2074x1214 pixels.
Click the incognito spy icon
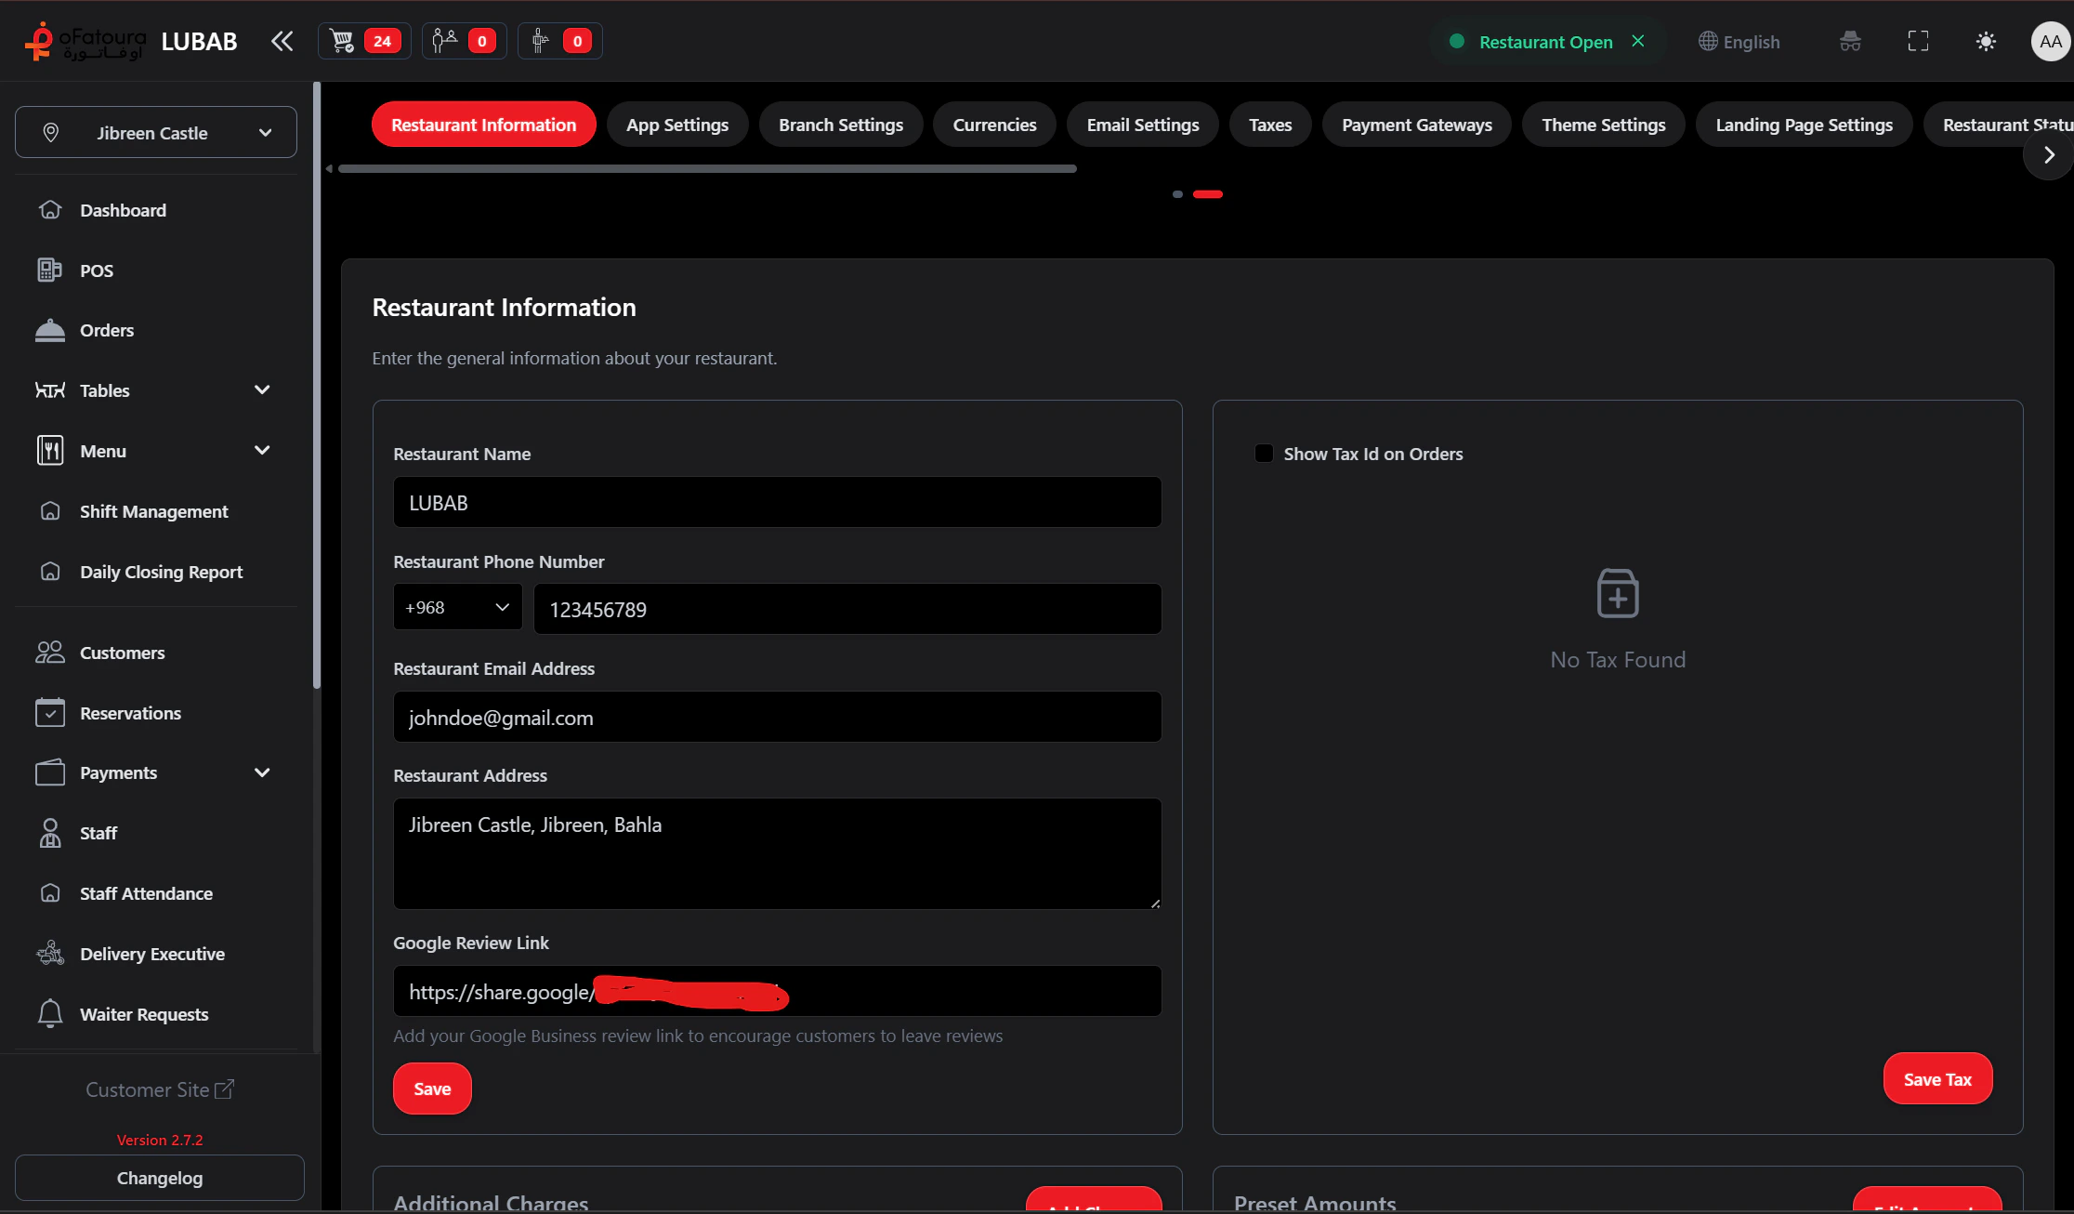pos(1850,41)
